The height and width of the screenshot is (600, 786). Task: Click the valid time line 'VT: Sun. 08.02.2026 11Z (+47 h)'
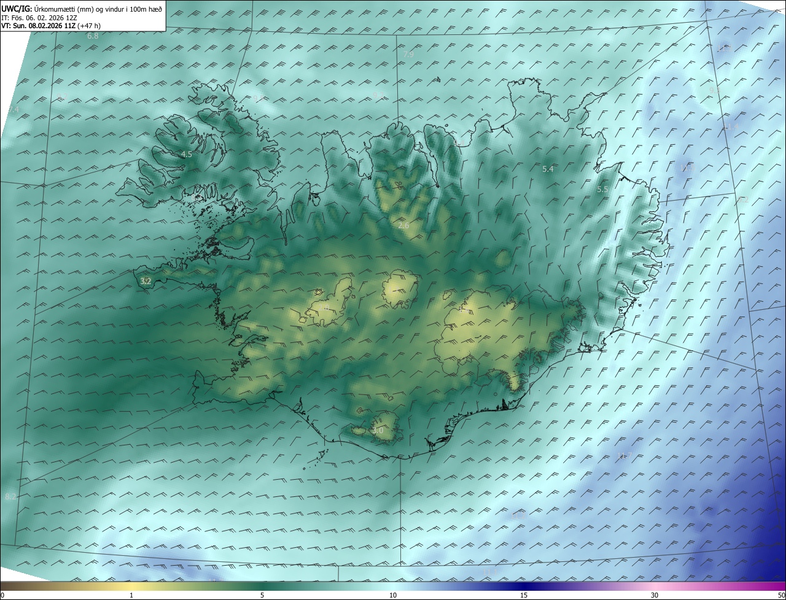(x=52, y=26)
